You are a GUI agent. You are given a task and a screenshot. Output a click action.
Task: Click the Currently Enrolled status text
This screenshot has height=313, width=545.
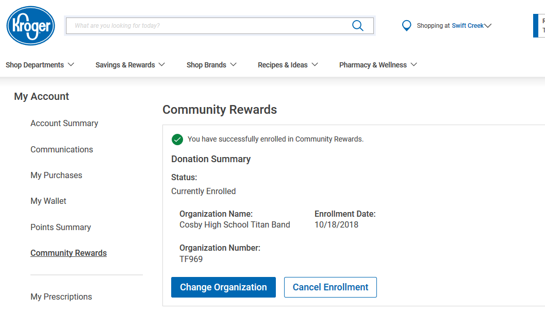203,191
